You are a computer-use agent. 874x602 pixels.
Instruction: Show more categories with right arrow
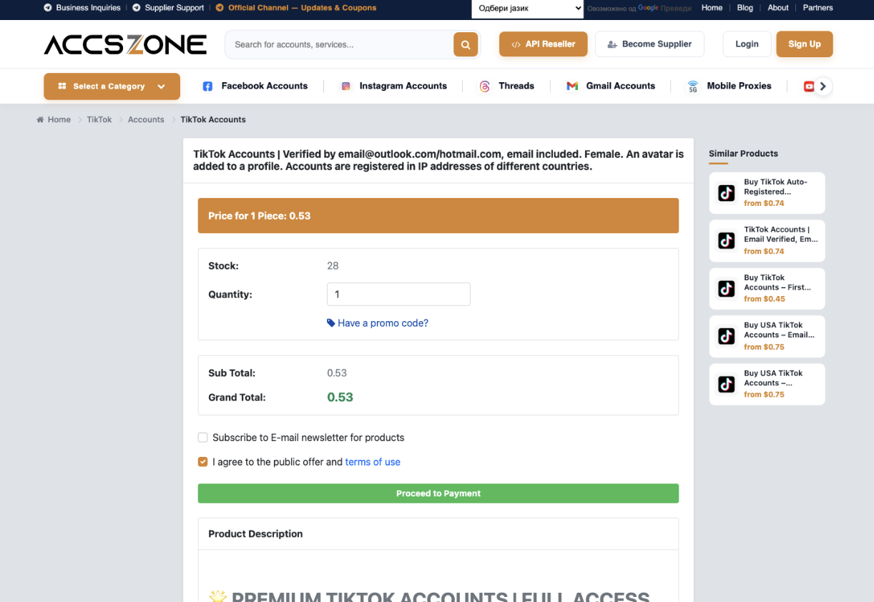[x=823, y=87]
